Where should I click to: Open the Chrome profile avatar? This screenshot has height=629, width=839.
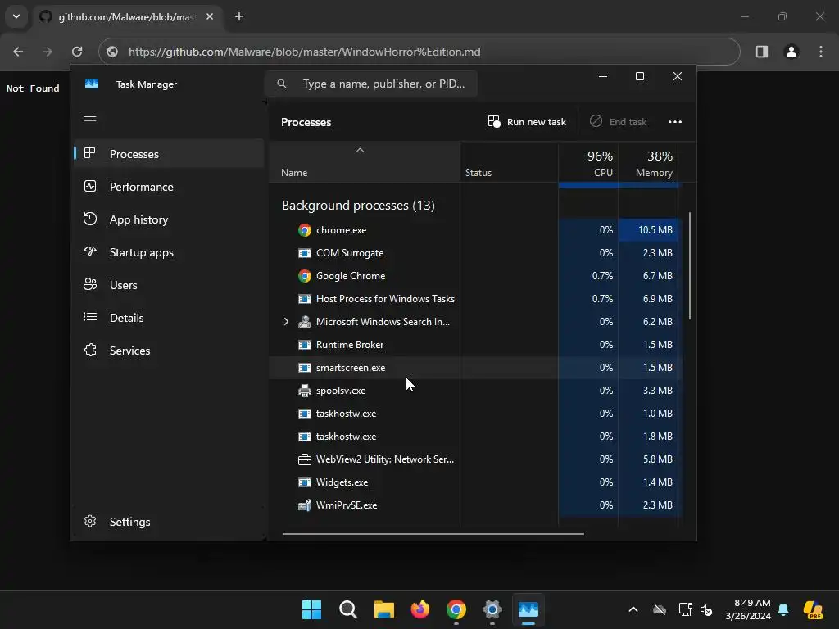(791, 52)
